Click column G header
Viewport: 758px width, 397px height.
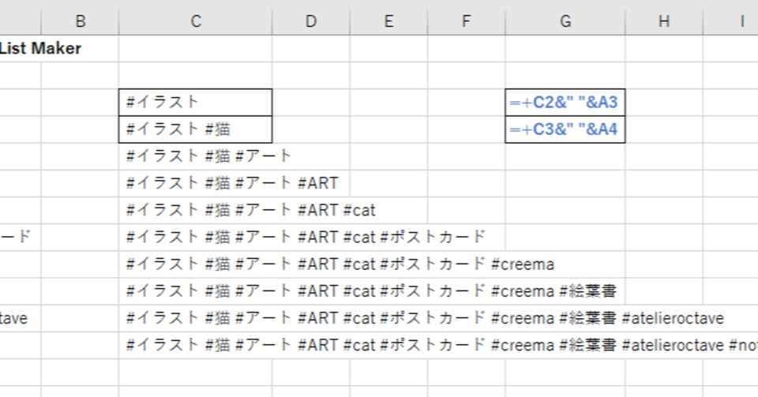point(565,22)
